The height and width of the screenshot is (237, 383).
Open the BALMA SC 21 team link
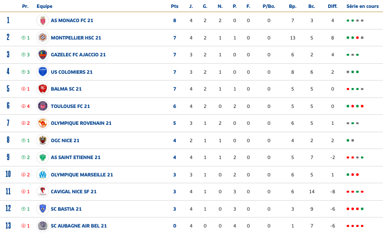pos(66,89)
